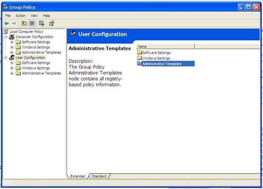Expand Windows Settings under Computer Configuration
Screen dimensions: 263x189
pyautogui.click(x=12, y=47)
